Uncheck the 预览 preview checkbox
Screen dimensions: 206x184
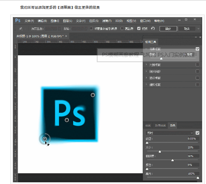pyautogui.click(x=138, y=28)
